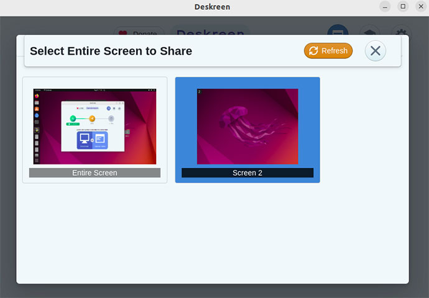The width and height of the screenshot is (429, 298).
Task: Click the refresh arrows icon
Action: point(313,51)
